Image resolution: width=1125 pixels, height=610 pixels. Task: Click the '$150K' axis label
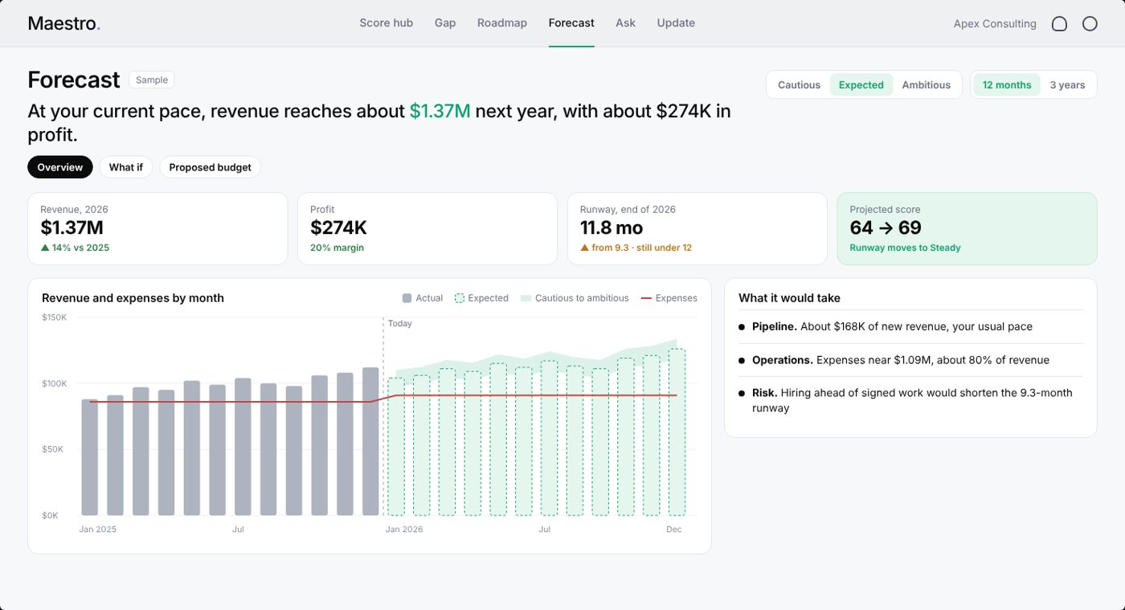(54, 317)
